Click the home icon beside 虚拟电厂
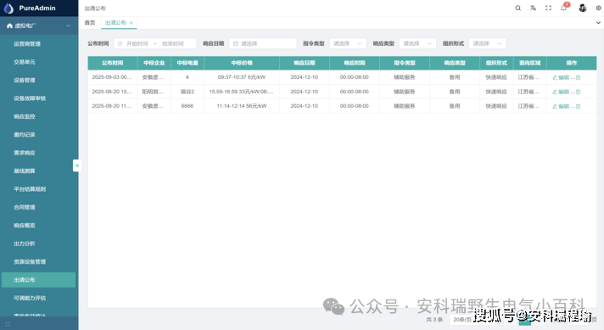 click(9, 25)
